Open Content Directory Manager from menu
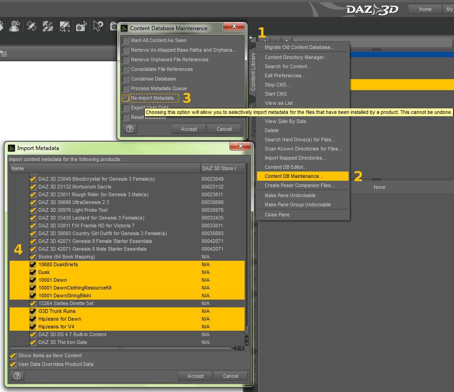 coord(302,57)
